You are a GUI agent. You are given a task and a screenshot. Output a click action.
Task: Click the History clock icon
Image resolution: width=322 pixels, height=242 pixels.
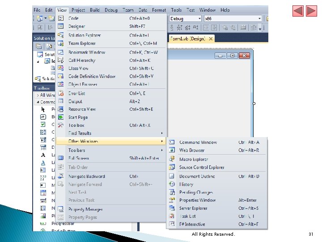pyautogui.click(x=172, y=184)
